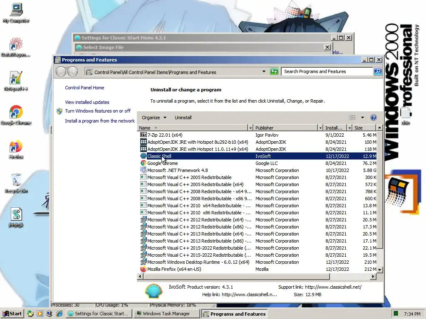Open the blue Help question mark icon
Image resolution: width=426 pixels, height=319 pixels.
point(374,118)
